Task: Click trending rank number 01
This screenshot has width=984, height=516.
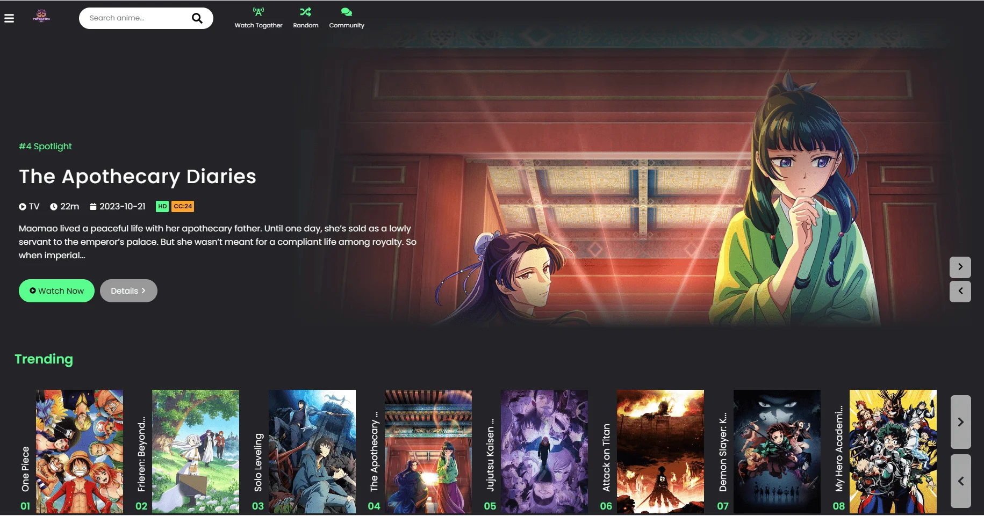Action: tap(25, 506)
